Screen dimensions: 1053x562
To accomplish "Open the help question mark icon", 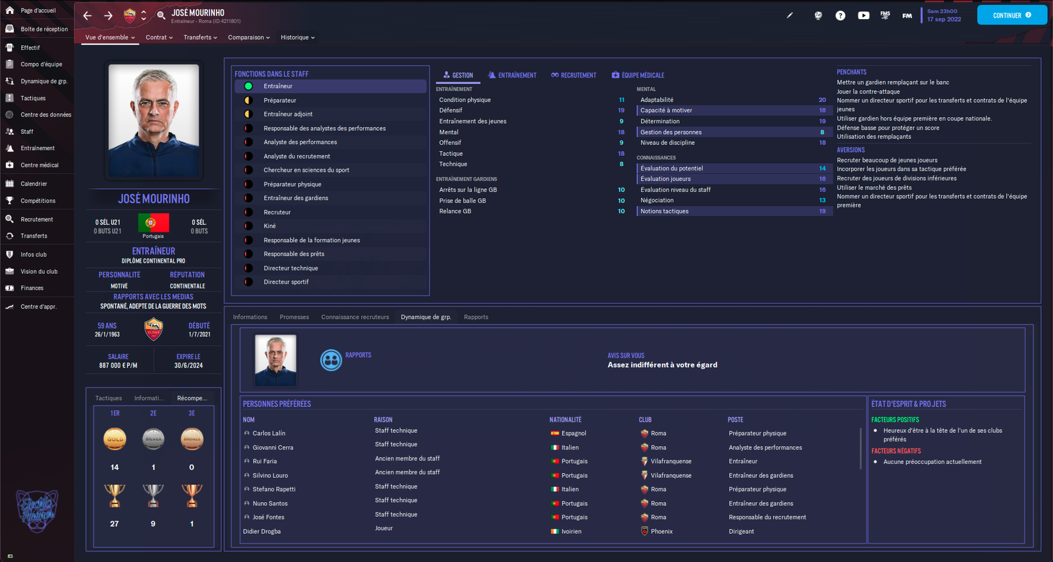I will click(840, 16).
